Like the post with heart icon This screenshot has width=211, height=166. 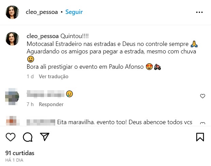[x=11, y=137]
